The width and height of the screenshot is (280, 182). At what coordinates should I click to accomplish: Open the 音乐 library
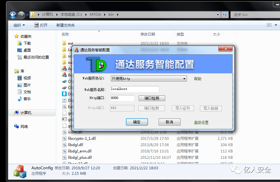24,99
